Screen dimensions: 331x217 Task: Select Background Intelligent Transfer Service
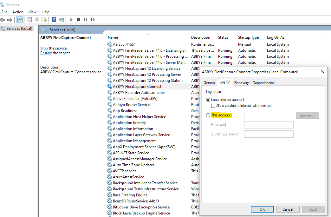145,183
